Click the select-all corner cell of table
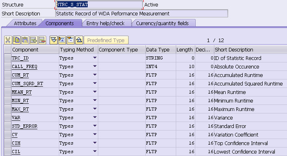The height and width of the screenshot is (156, 287). tap(7, 50)
